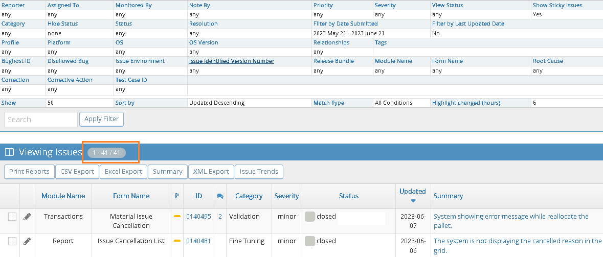
Task: Click the Updated sort descending arrow
Action: pos(413,200)
